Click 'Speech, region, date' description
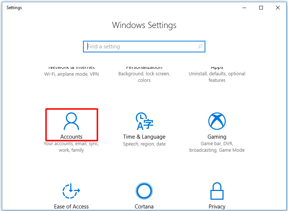The height and width of the screenshot is (211, 288). click(145, 144)
